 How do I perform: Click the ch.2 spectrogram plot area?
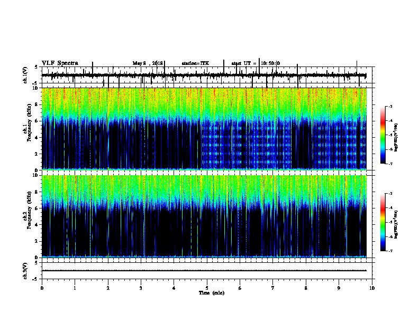204,216
